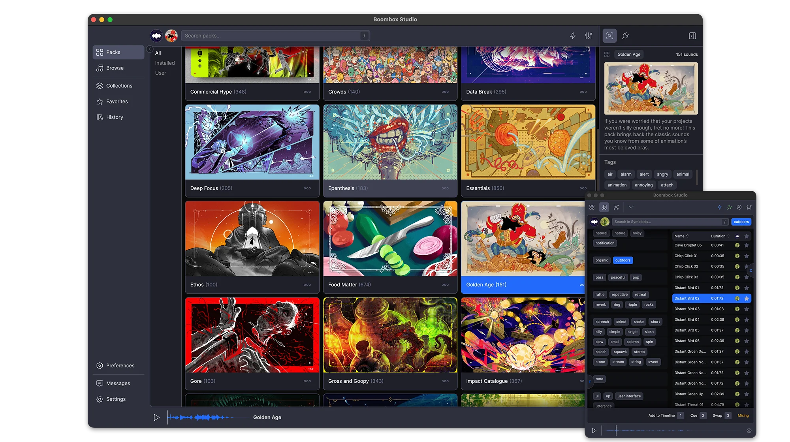The width and height of the screenshot is (790, 442).
Task: Sort sounds by Name column
Action: point(681,236)
